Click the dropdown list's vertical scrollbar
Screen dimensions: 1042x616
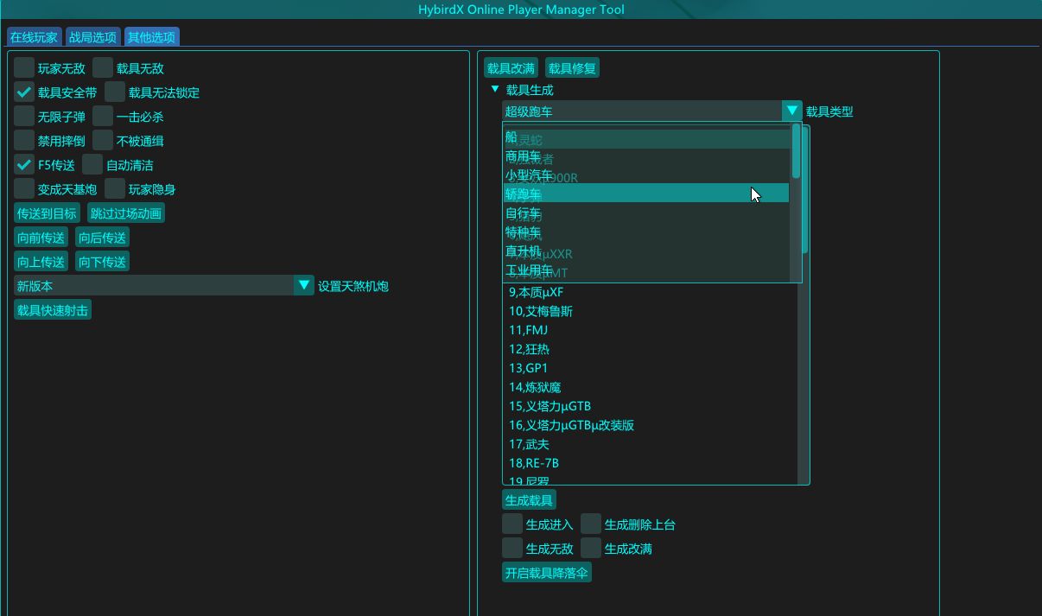tap(796, 151)
